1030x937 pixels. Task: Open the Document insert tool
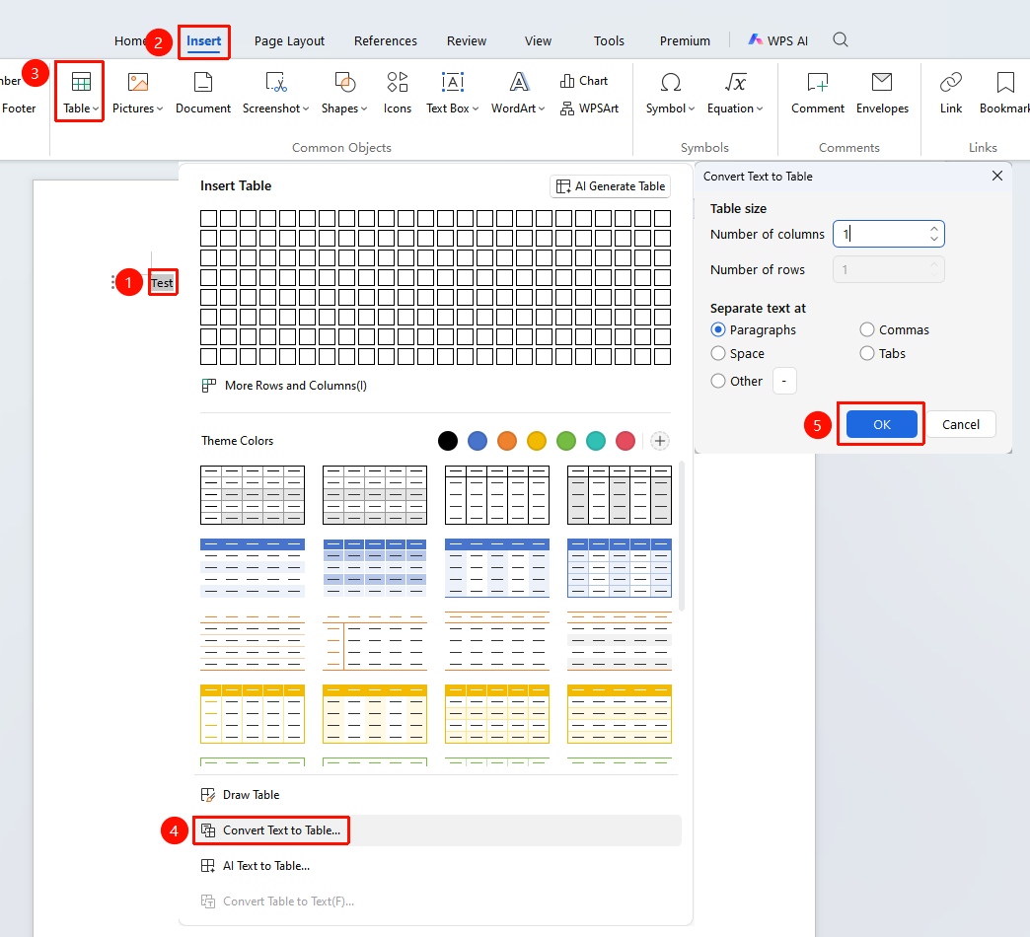[x=203, y=93]
